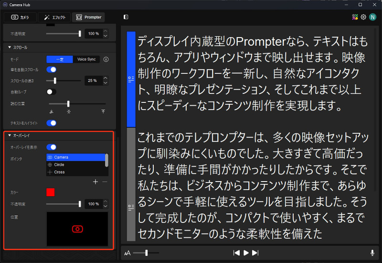Decrease top 不透明度 value stepper
The width and height of the screenshot is (382, 263).
[x=105, y=36]
